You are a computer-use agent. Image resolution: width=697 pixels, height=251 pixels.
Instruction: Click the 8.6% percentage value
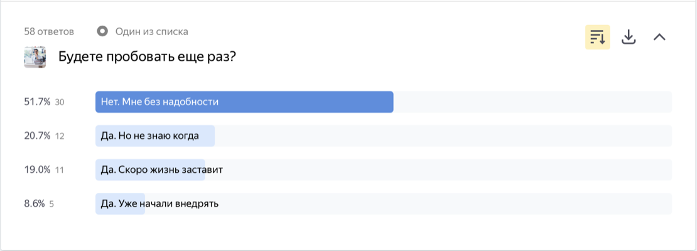pyautogui.click(x=35, y=203)
